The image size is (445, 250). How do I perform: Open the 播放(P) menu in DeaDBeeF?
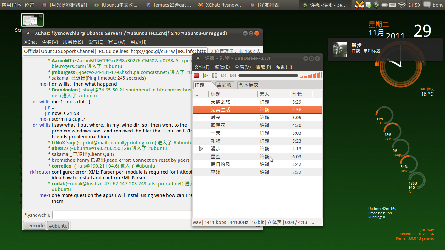(x=263, y=67)
